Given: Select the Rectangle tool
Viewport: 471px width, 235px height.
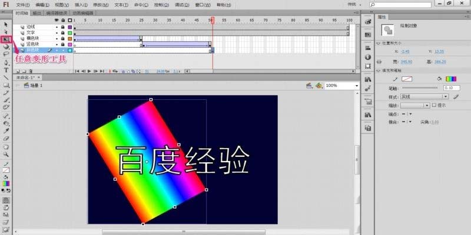Looking at the screenshot, I should [x=6, y=85].
